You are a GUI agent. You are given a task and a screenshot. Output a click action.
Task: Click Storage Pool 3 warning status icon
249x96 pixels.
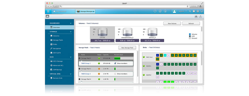pos(99,69)
